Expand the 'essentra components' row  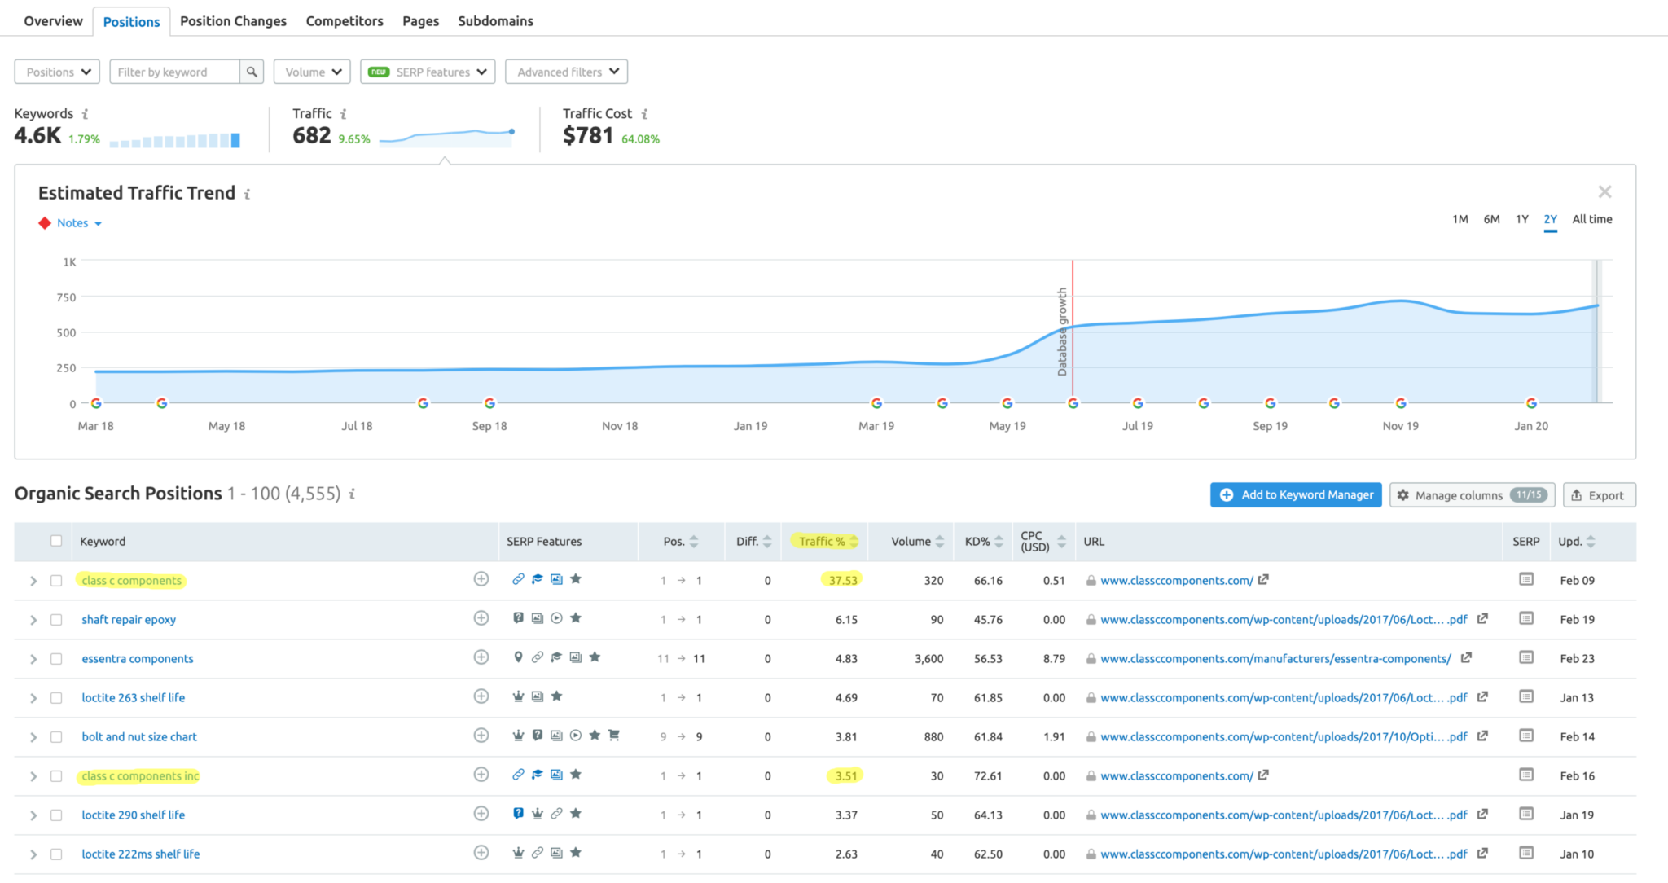pyautogui.click(x=33, y=659)
